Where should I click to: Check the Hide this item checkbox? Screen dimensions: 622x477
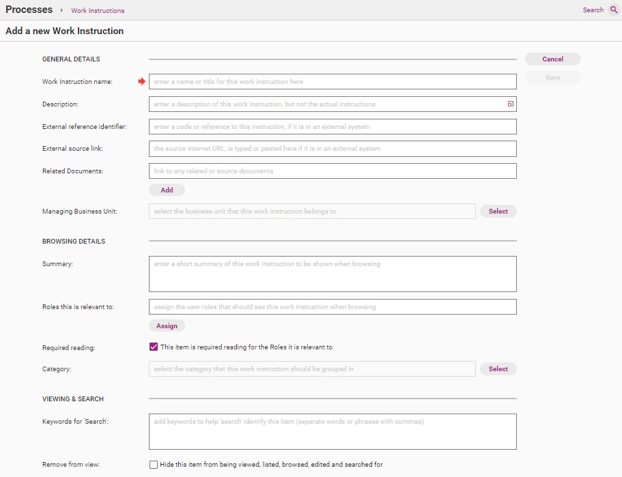tap(154, 465)
